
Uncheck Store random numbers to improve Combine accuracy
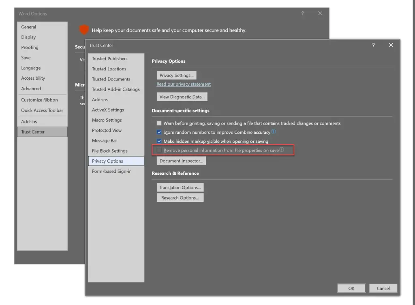(159, 132)
